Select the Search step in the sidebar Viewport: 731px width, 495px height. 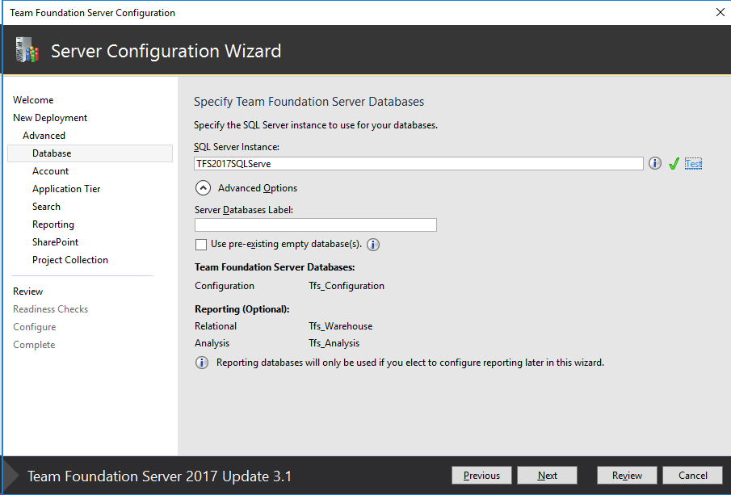click(46, 206)
